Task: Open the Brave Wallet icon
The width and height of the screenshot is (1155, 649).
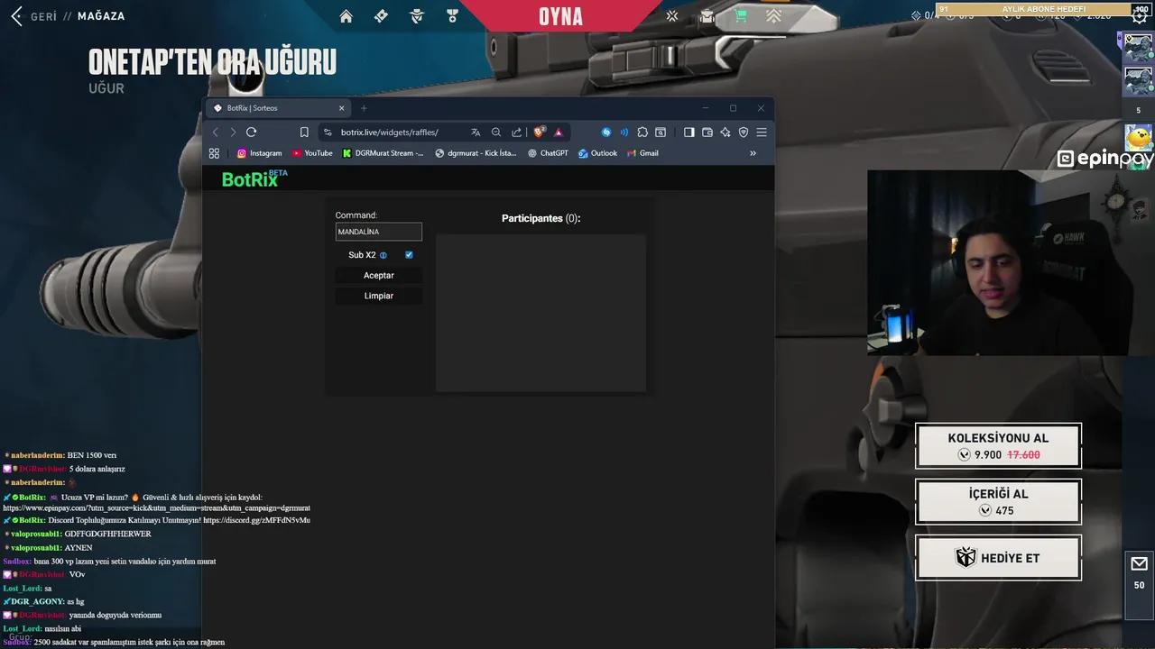Action: [x=707, y=133]
